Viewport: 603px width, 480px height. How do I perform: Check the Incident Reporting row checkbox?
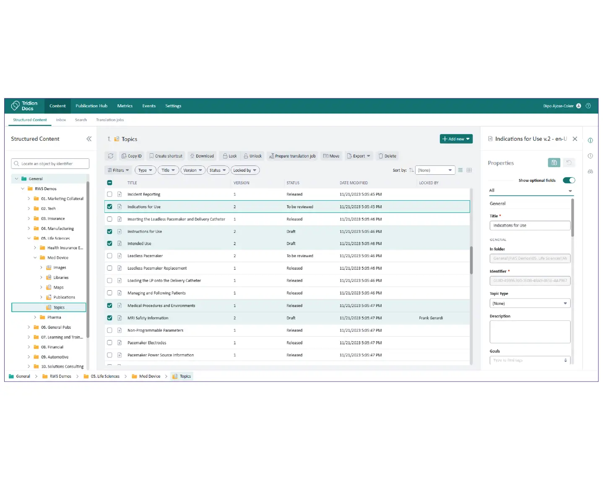(x=110, y=194)
